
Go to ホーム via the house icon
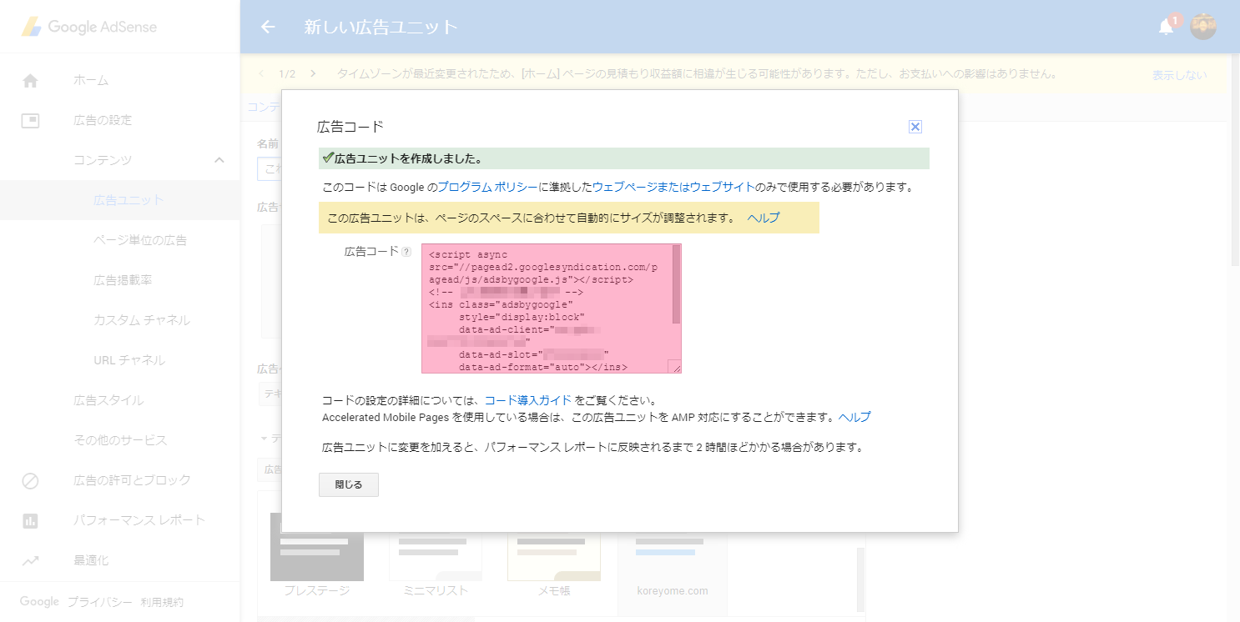[30, 81]
